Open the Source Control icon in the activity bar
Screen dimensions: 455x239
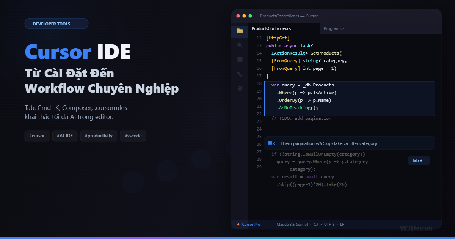240,59
